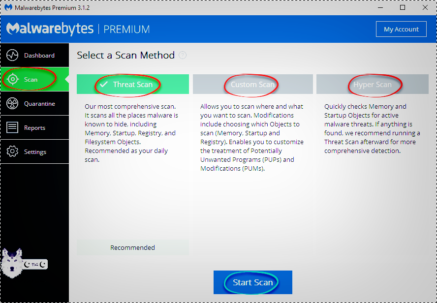Screen dimensions: 437x303
Task: Click the Dashboard pulse monitor icon
Action: click(12, 56)
